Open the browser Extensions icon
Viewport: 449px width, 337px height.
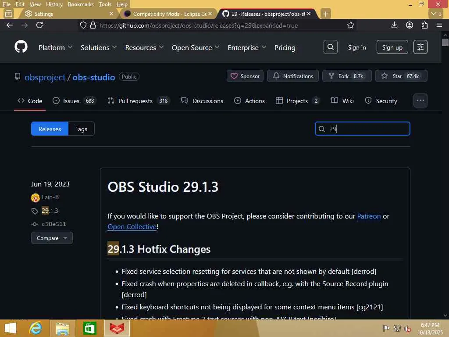pos(424,25)
